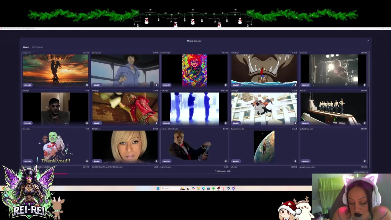Image resolution: width=391 pixels, height=220 pixels.
Task: Delete the Merked.mp4 media file
Action: pyautogui.click(x=295, y=85)
